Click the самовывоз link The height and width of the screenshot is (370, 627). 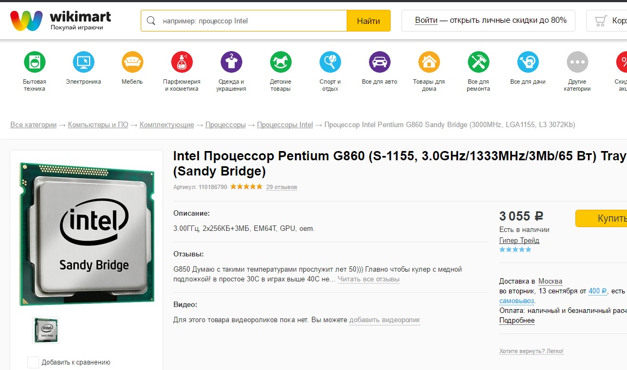[517, 301]
